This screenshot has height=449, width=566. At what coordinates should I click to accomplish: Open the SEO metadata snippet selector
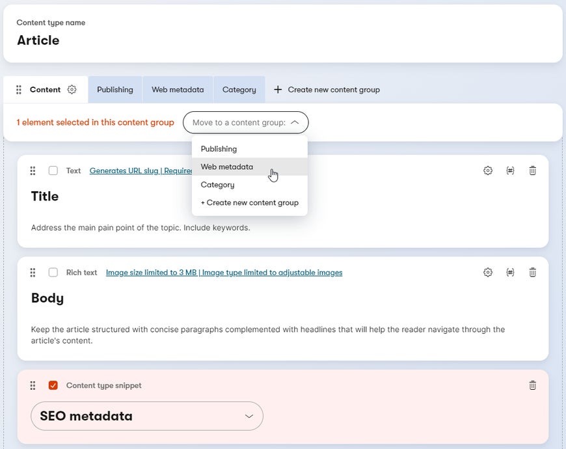tap(146, 416)
